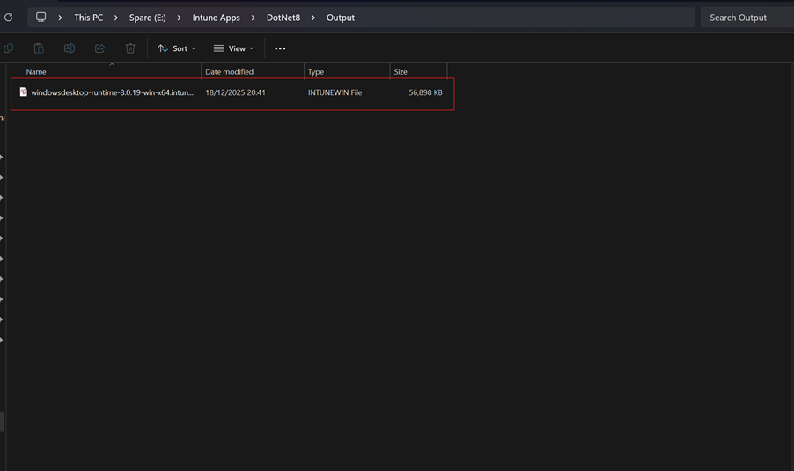The height and width of the screenshot is (471, 794).
Task: Open the See more ellipsis menu
Action: pyautogui.click(x=280, y=48)
